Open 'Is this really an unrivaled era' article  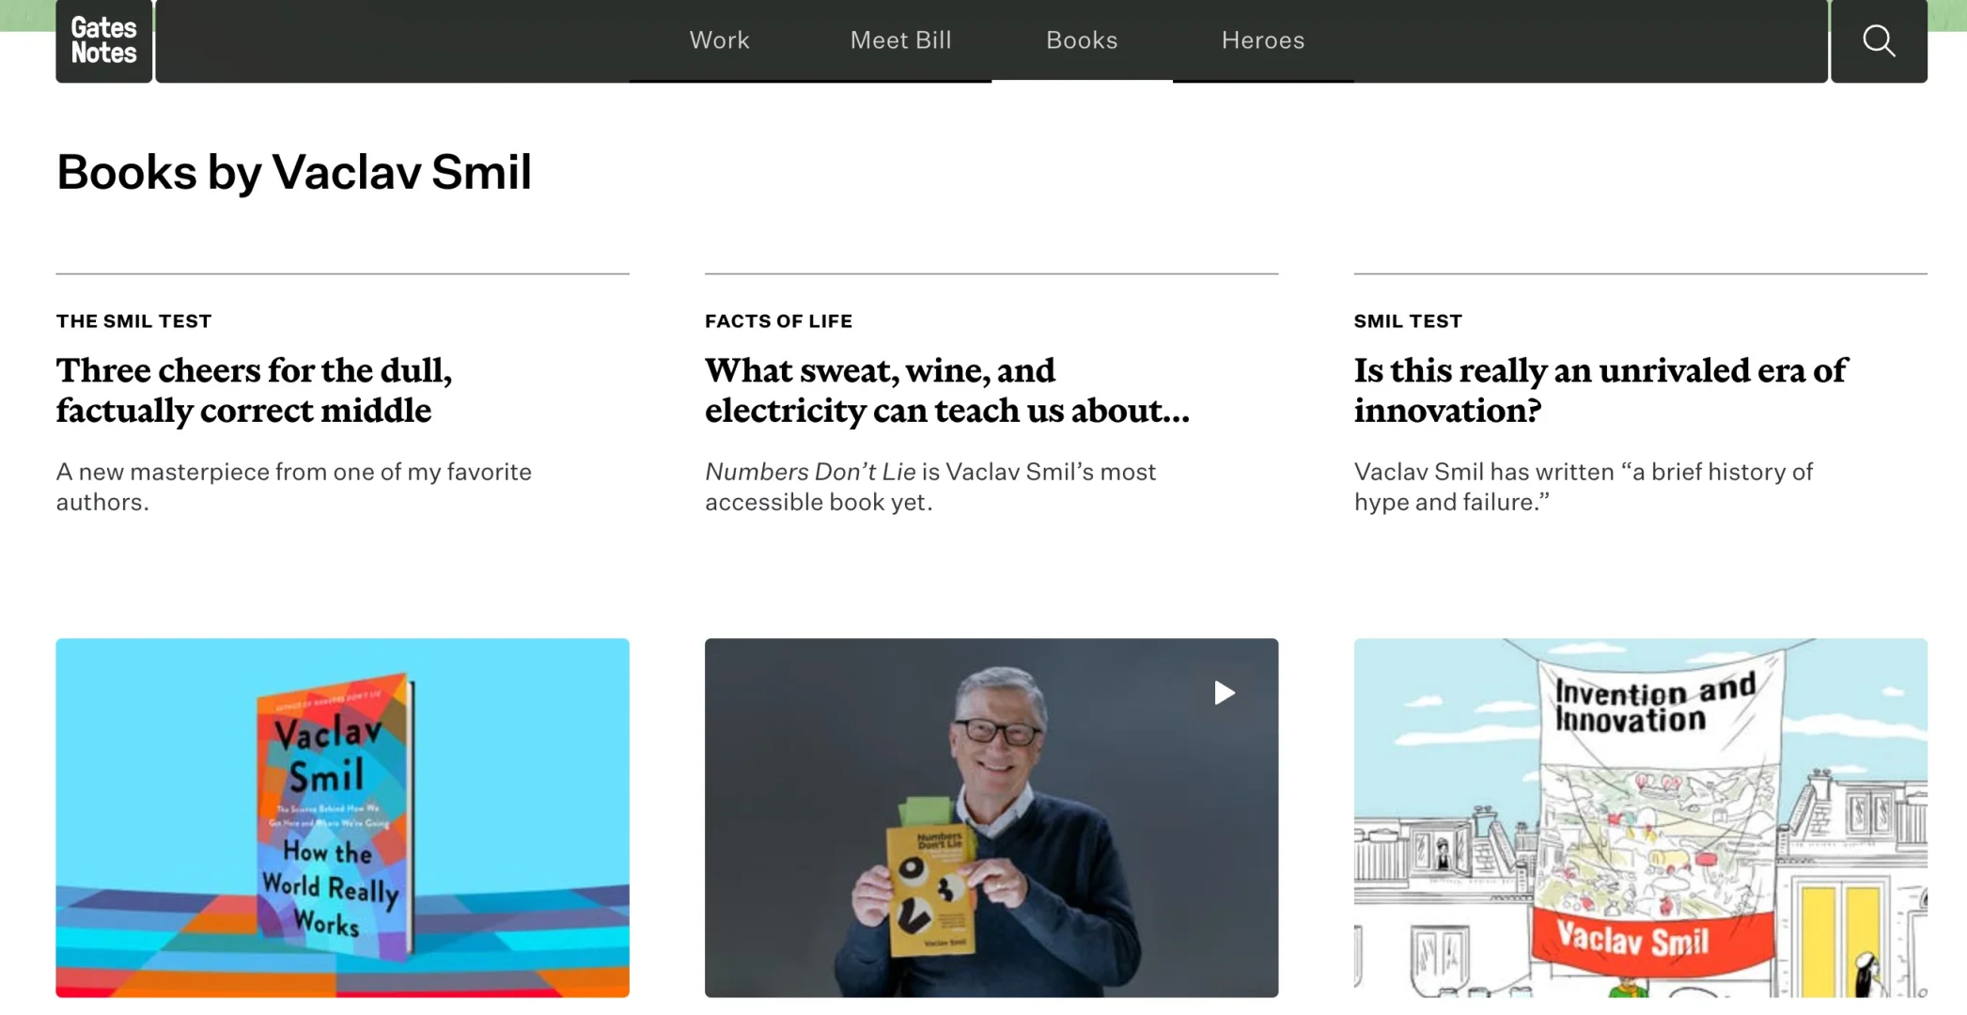(1600, 390)
